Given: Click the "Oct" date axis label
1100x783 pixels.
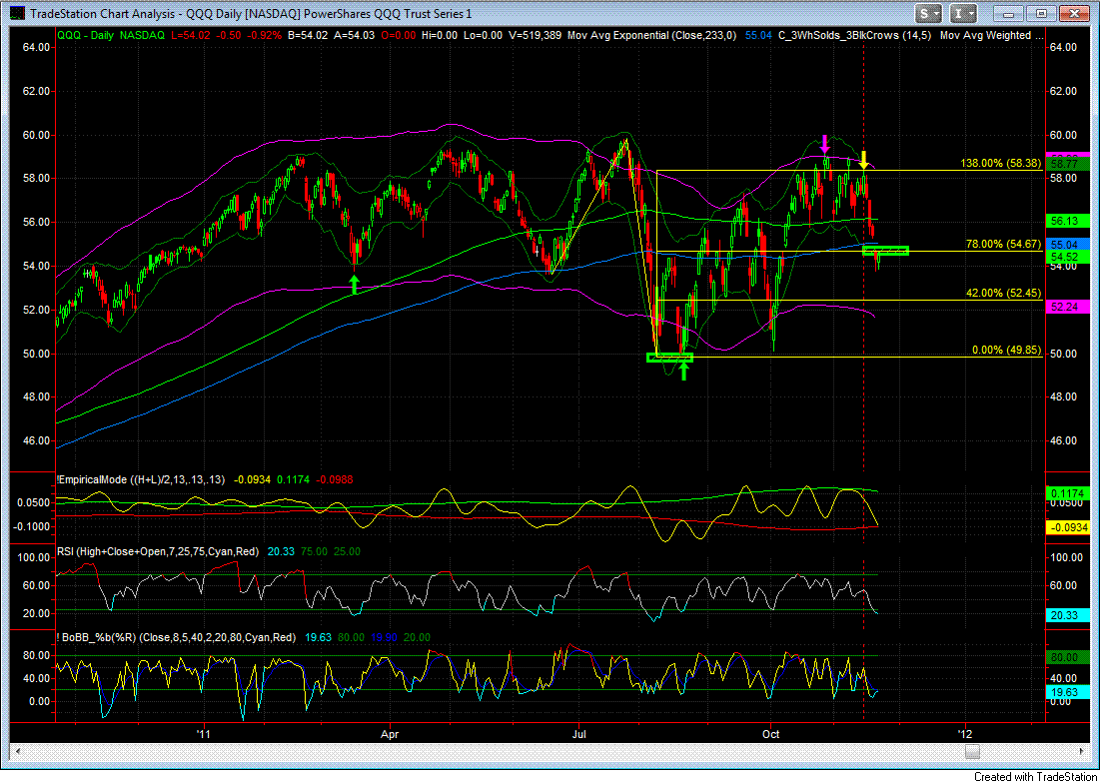Looking at the screenshot, I should 771,733.
